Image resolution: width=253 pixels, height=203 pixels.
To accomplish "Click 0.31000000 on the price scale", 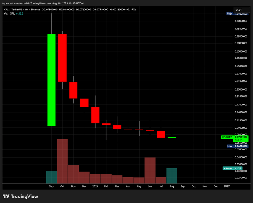I will tap(241, 81).
